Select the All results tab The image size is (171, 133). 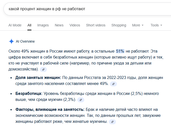pyautogui.click(x=29, y=25)
